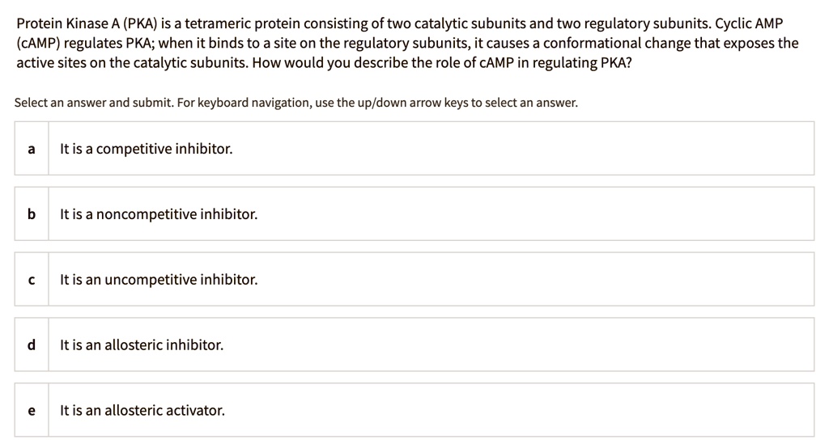The height and width of the screenshot is (448, 829).
Task: Click the letter "b" answer label
Action: tap(32, 214)
